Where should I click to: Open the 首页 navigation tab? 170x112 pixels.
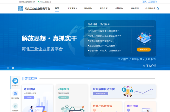57,8
